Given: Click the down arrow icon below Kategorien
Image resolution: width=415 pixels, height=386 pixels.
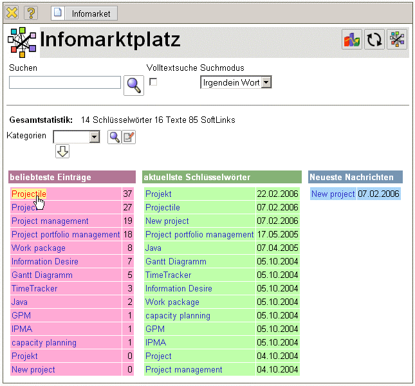Looking at the screenshot, I should pyautogui.click(x=62, y=151).
